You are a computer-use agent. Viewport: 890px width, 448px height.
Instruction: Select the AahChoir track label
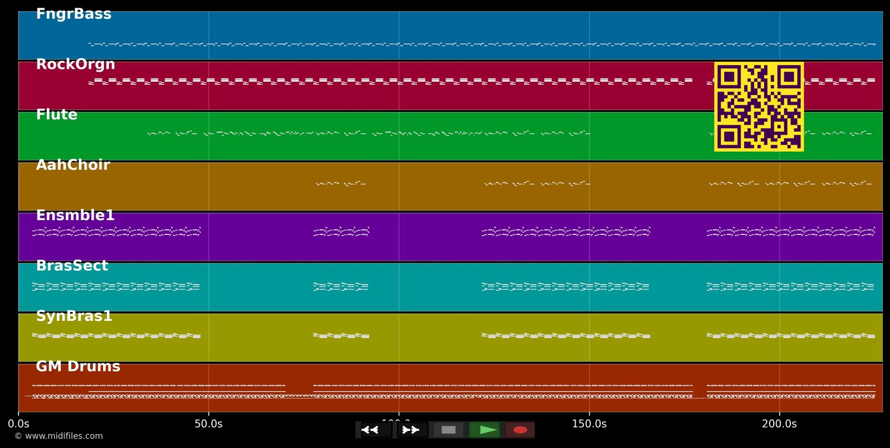pyautogui.click(x=73, y=166)
